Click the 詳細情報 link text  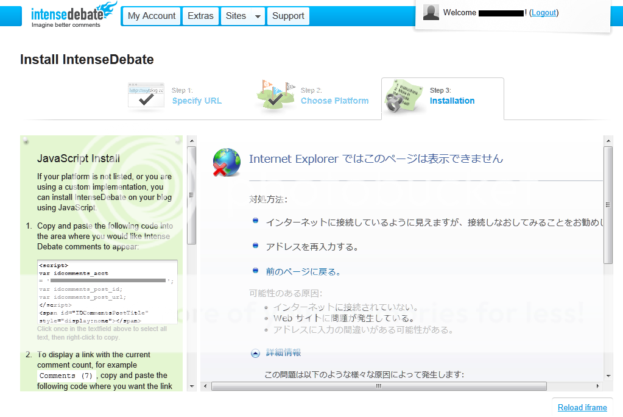click(x=283, y=352)
